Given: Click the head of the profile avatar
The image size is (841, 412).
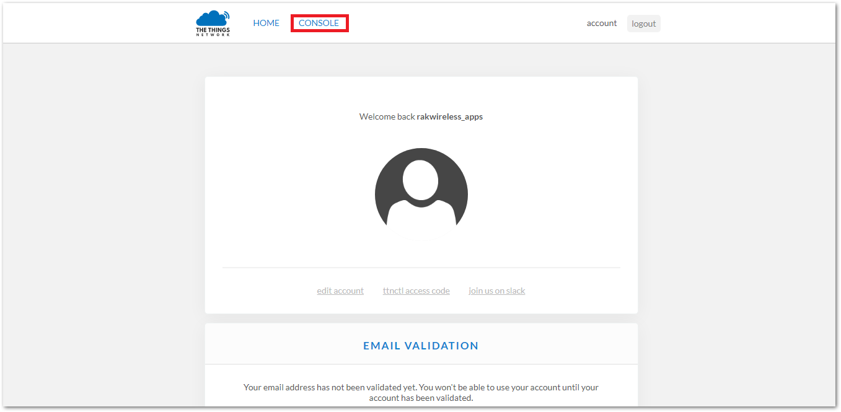Looking at the screenshot, I should pos(421,180).
